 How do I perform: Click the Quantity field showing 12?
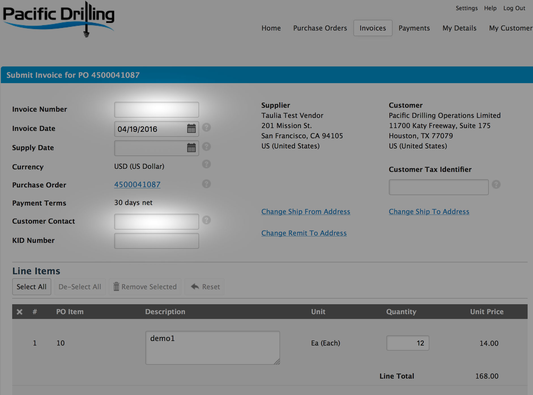coord(408,343)
